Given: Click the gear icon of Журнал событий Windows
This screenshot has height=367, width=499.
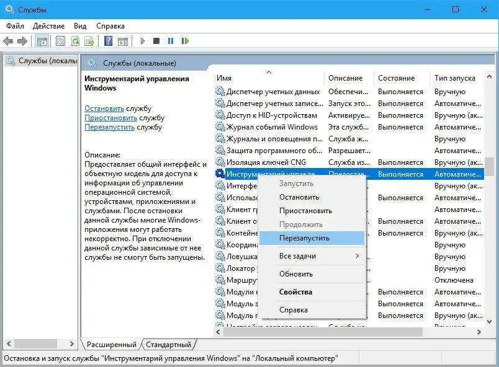Looking at the screenshot, I should tap(220, 127).
